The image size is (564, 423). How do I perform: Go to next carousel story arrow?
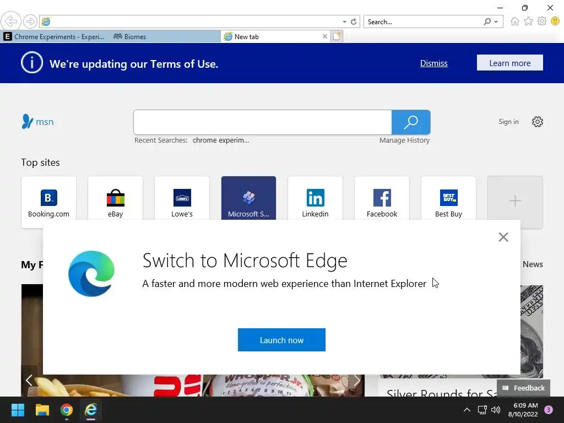coord(356,380)
